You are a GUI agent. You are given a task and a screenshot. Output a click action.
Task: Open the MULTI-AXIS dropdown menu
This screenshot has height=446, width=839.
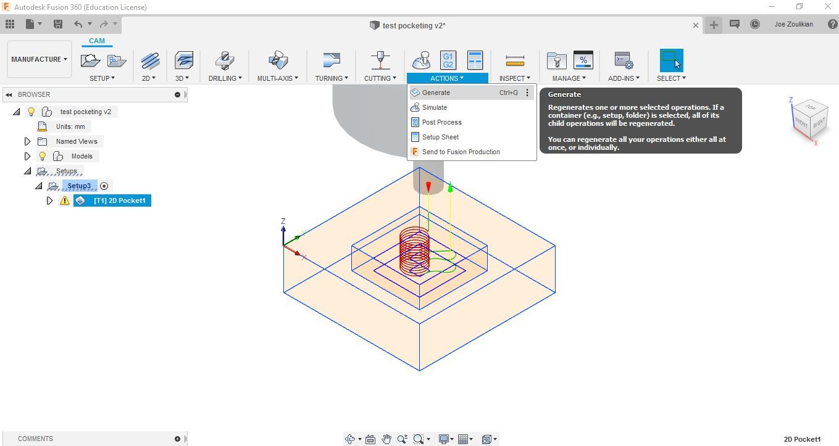[278, 78]
